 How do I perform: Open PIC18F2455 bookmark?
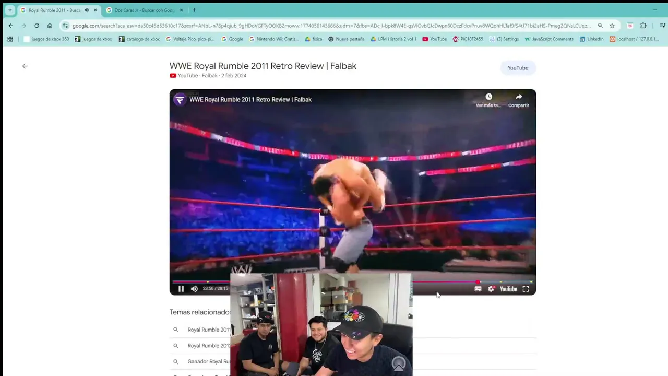468,39
